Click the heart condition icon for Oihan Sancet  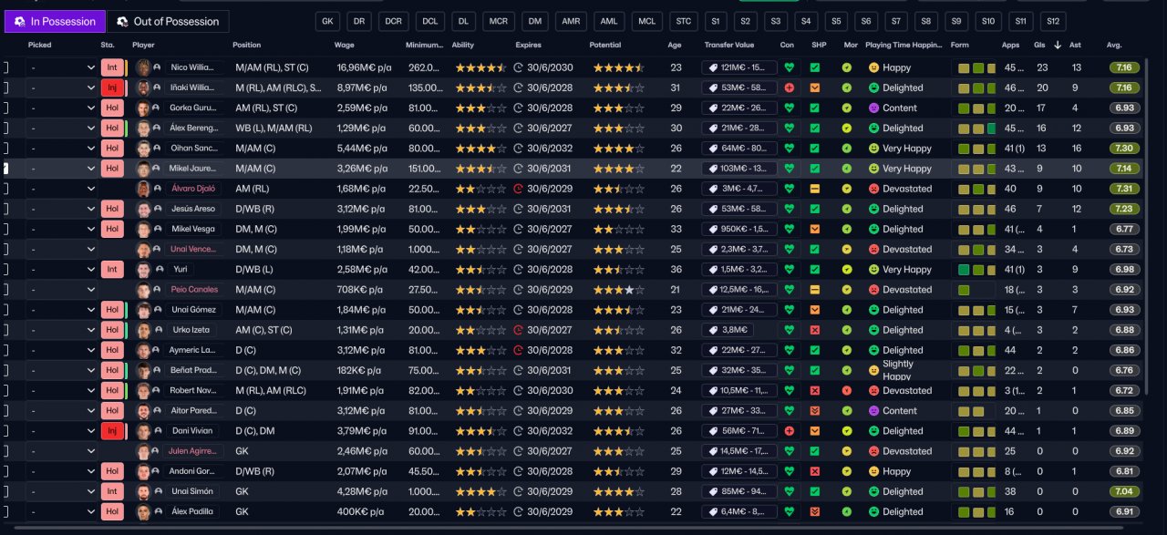point(789,149)
